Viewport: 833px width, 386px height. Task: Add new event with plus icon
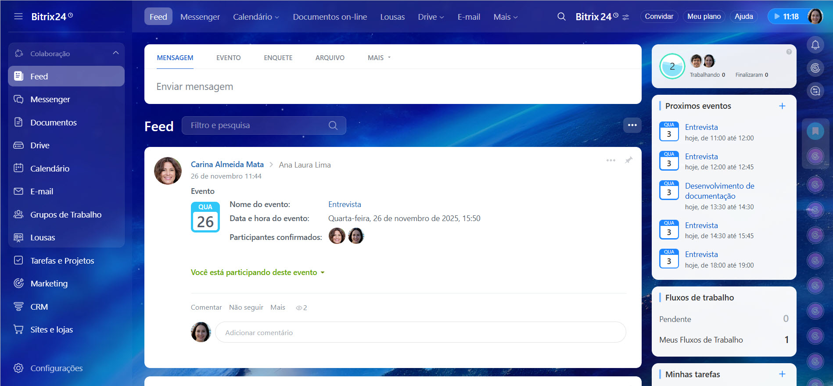tap(782, 106)
